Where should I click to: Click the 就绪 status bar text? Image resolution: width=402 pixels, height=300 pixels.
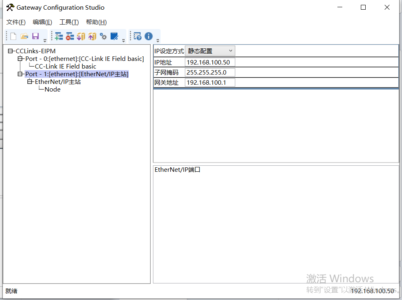[x=11, y=291]
